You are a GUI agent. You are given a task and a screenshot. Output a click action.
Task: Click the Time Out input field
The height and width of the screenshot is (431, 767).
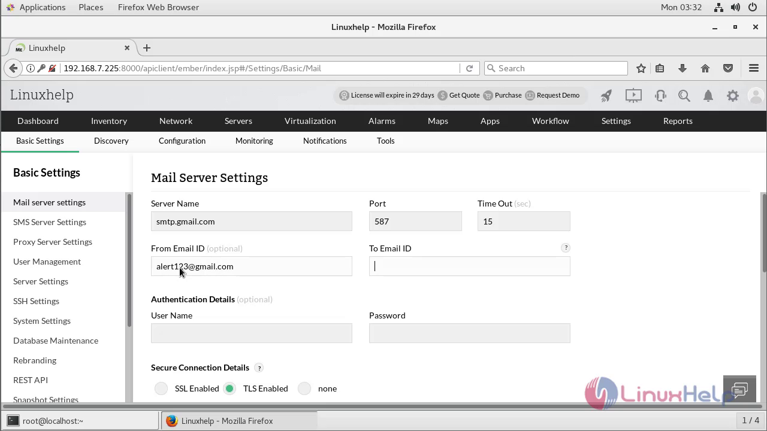click(524, 221)
